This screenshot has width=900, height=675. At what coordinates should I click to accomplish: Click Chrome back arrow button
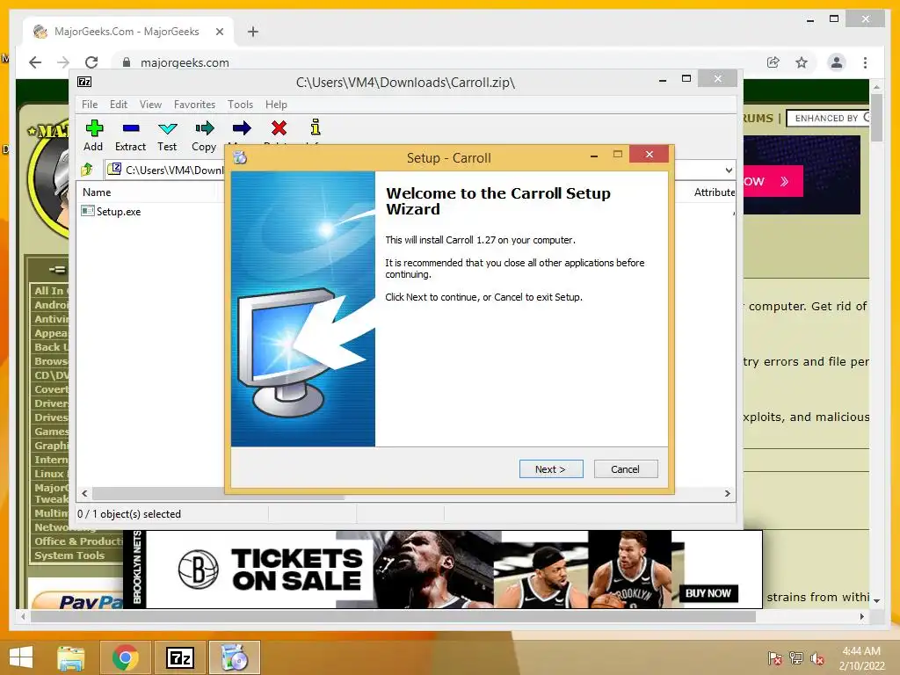(x=35, y=62)
